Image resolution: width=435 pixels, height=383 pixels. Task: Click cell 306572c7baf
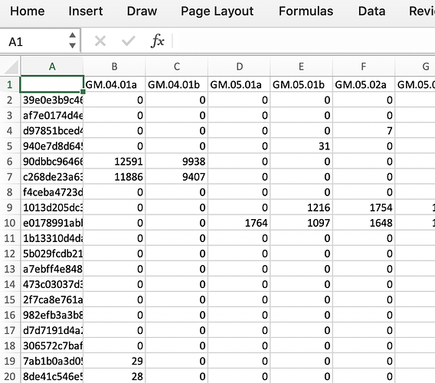[x=52, y=345]
